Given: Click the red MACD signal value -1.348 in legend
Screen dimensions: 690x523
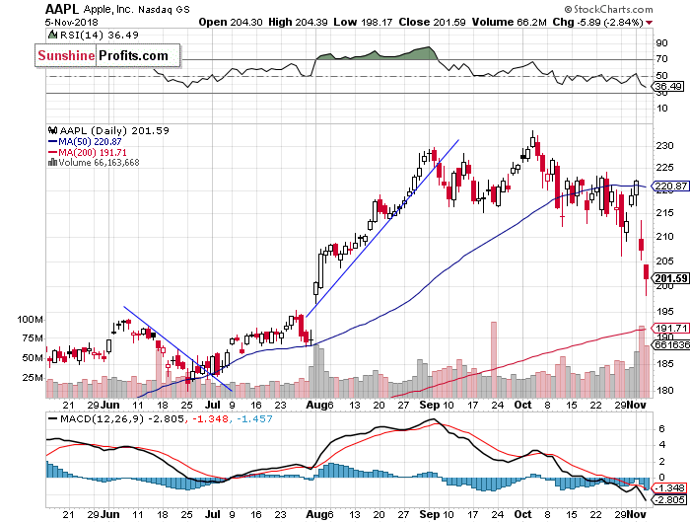Looking at the screenshot, I should [x=211, y=418].
